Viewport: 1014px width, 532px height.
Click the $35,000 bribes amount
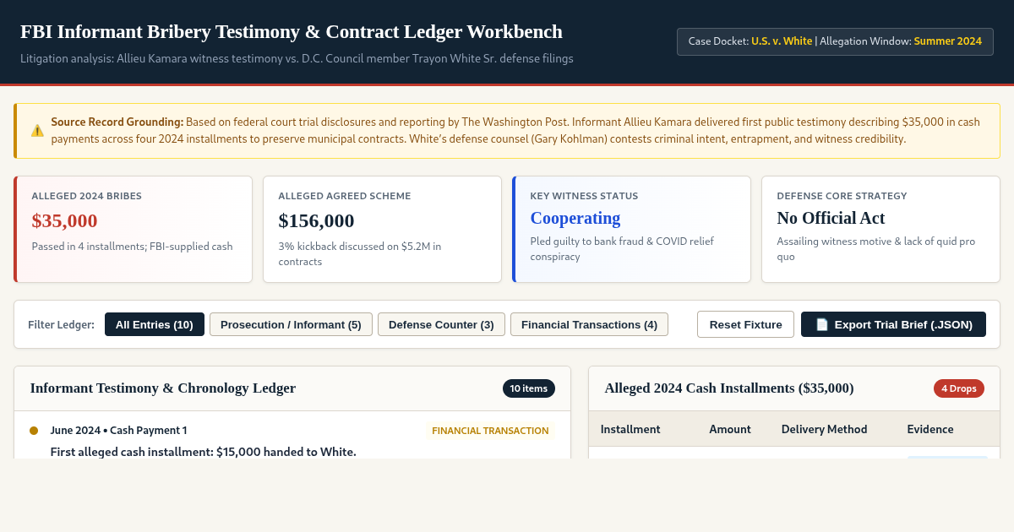(65, 220)
